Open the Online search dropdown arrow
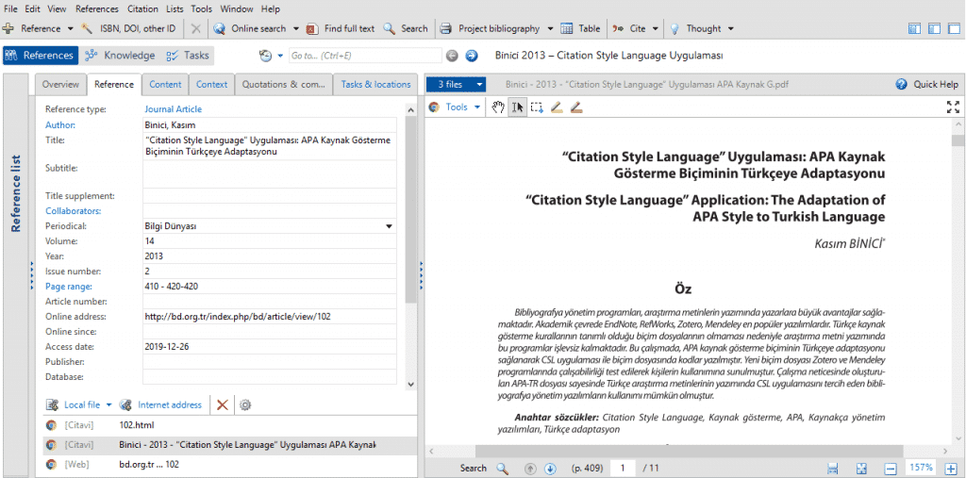Viewport: 966px width, 478px height. [x=296, y=29]
